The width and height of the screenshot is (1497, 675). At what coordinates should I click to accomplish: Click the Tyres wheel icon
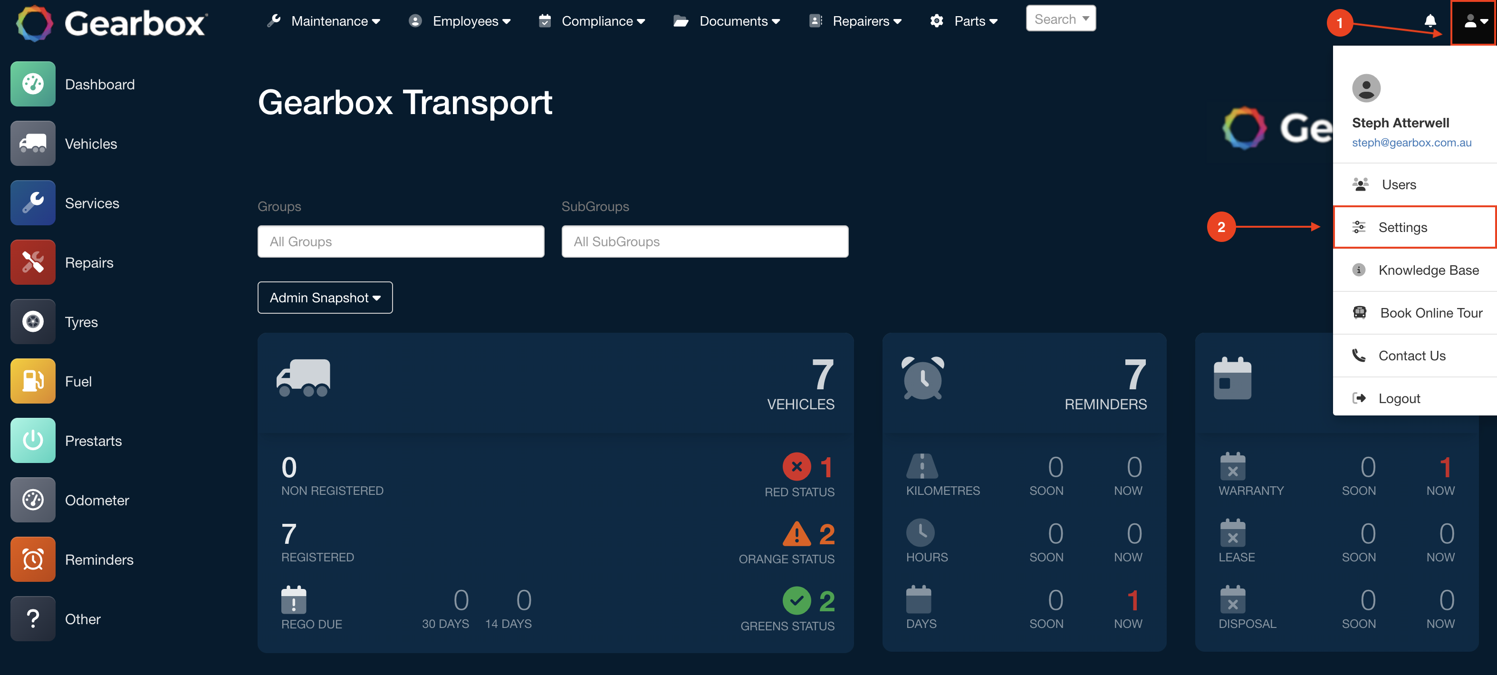coord(33,321)
